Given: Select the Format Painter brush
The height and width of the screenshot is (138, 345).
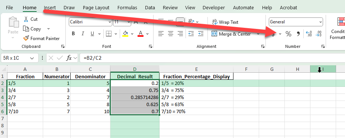Looking at the screenshot, I should [x=26, y=38].
